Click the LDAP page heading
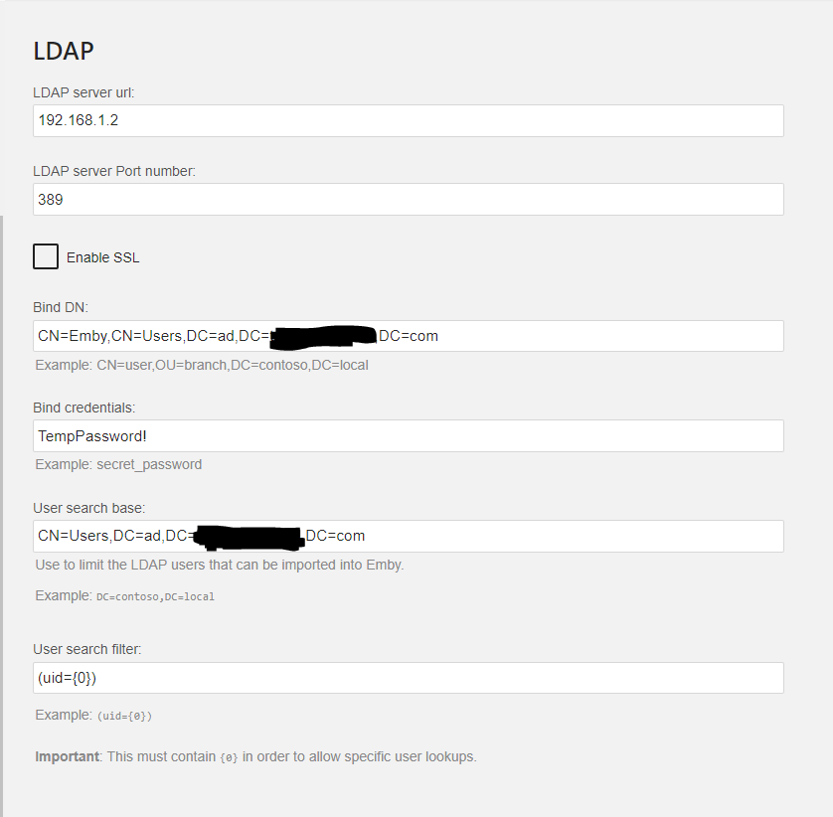The image size is (833, 817). click(x=64, y=52)
